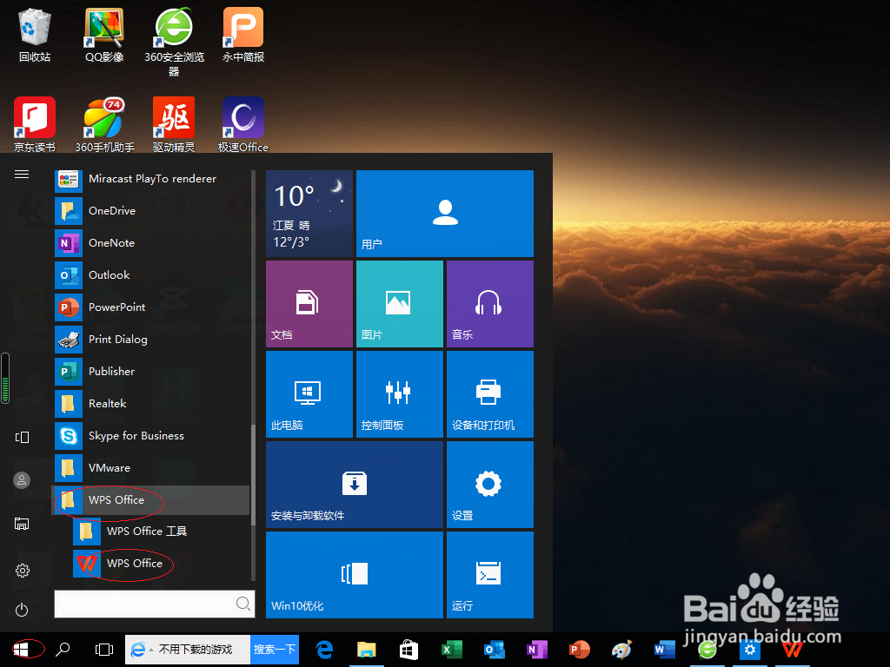Open WPS Office from the taskbar
Screen dimensions: 890x667
(793, 649)
